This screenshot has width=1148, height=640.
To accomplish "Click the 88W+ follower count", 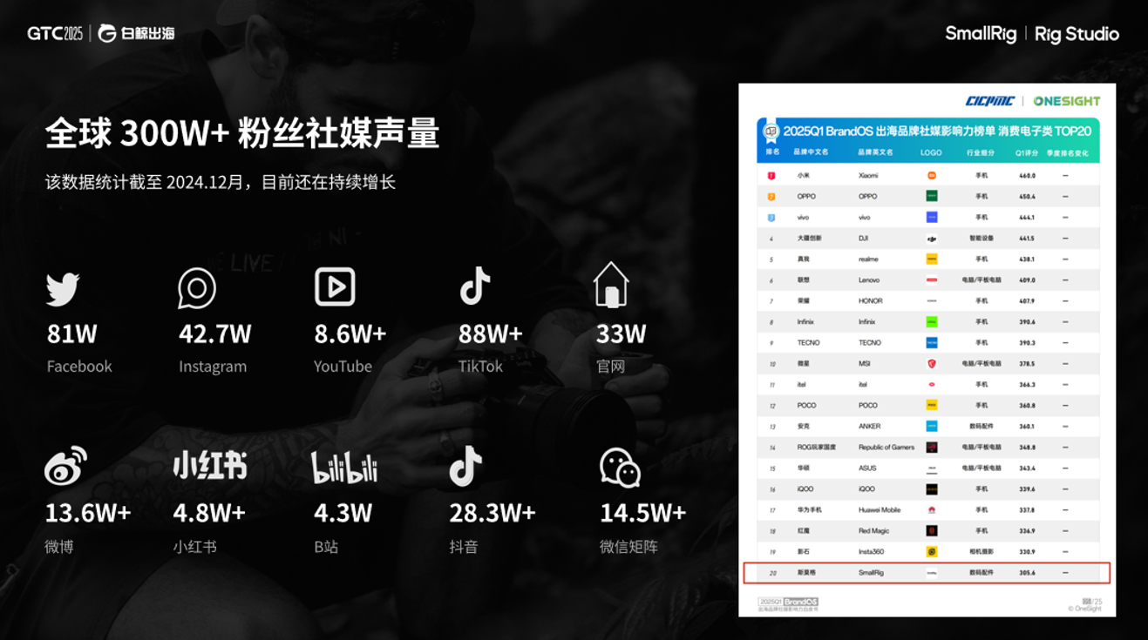I will tap(491, 333).
